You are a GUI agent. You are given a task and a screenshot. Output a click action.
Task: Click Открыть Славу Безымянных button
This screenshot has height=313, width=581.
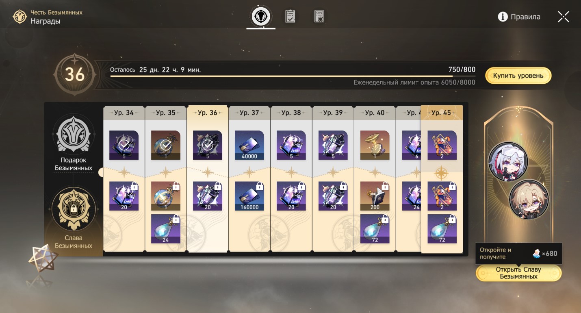[x=519, y=273]
